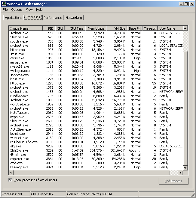Click the window resize grip
Screen dimensions: 196x198
click(193, 195)
